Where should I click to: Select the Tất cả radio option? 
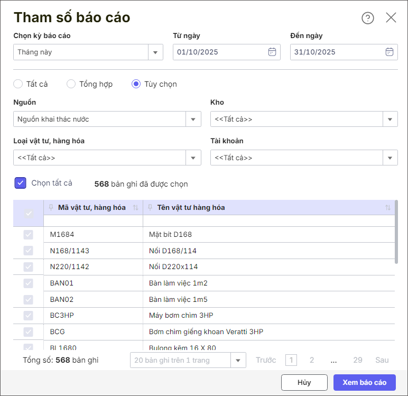[18, 84]
